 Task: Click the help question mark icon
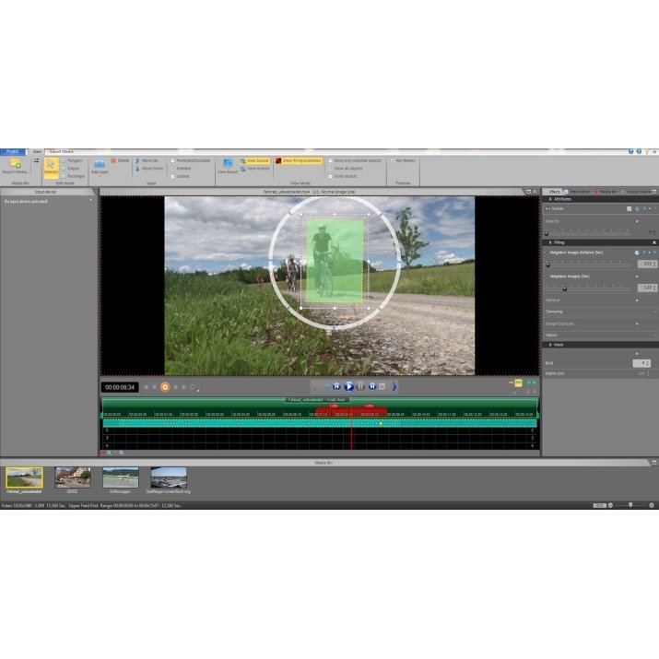(x=630, y=151)
